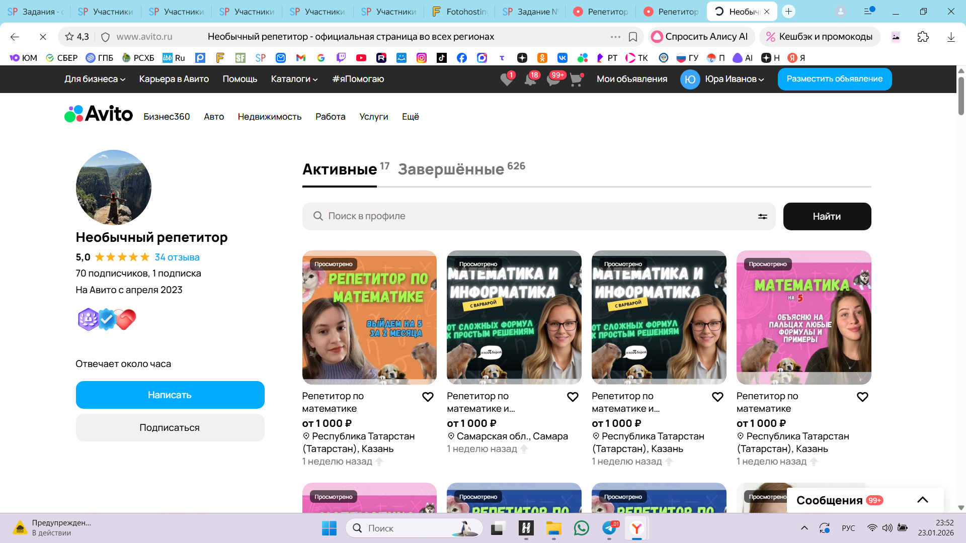This screenshot has height=543, width=966.
Task: Click the Avito logo
Action: [99, 114]
